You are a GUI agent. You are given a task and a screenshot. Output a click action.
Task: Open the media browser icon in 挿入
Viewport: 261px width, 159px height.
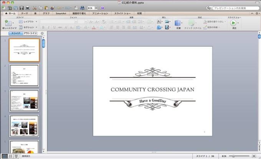pos(167,27)
